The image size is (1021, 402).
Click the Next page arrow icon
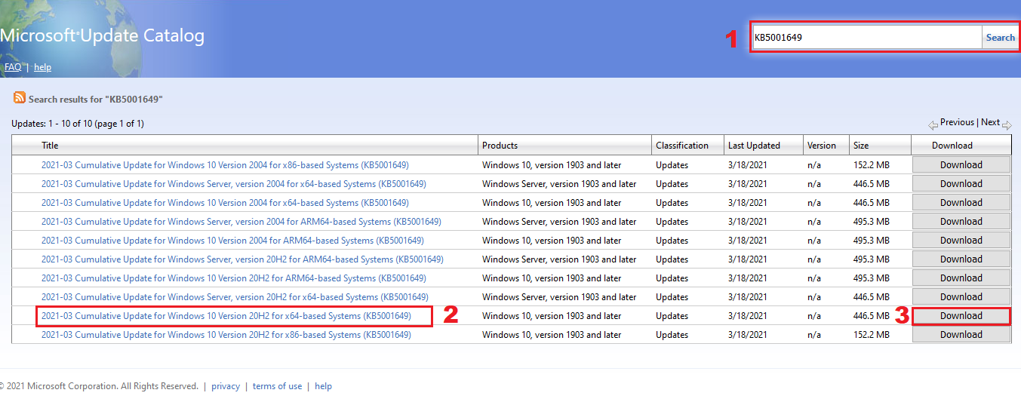(x=1007, y=125)
